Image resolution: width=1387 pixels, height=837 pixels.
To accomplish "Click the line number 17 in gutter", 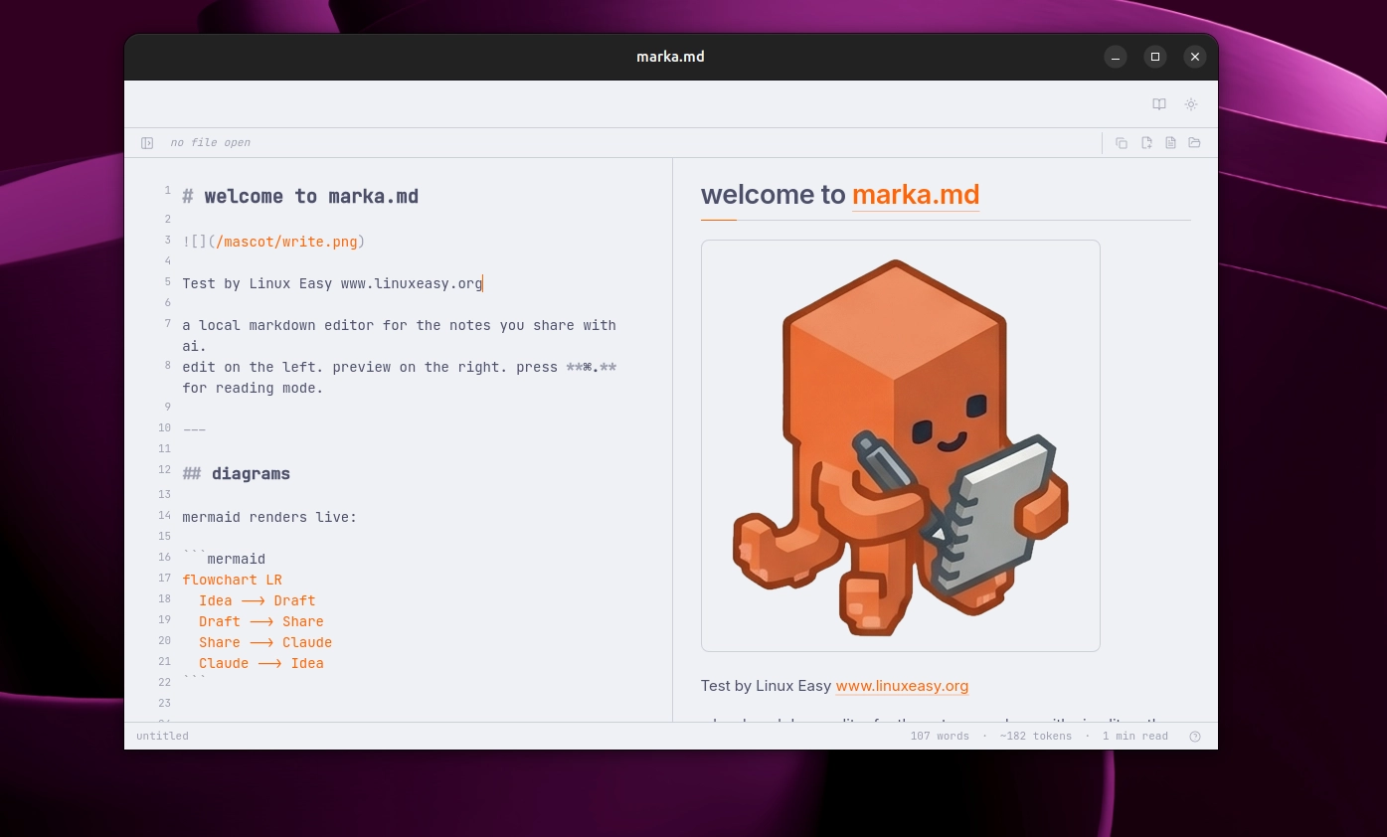I will [x=164, y=579].
